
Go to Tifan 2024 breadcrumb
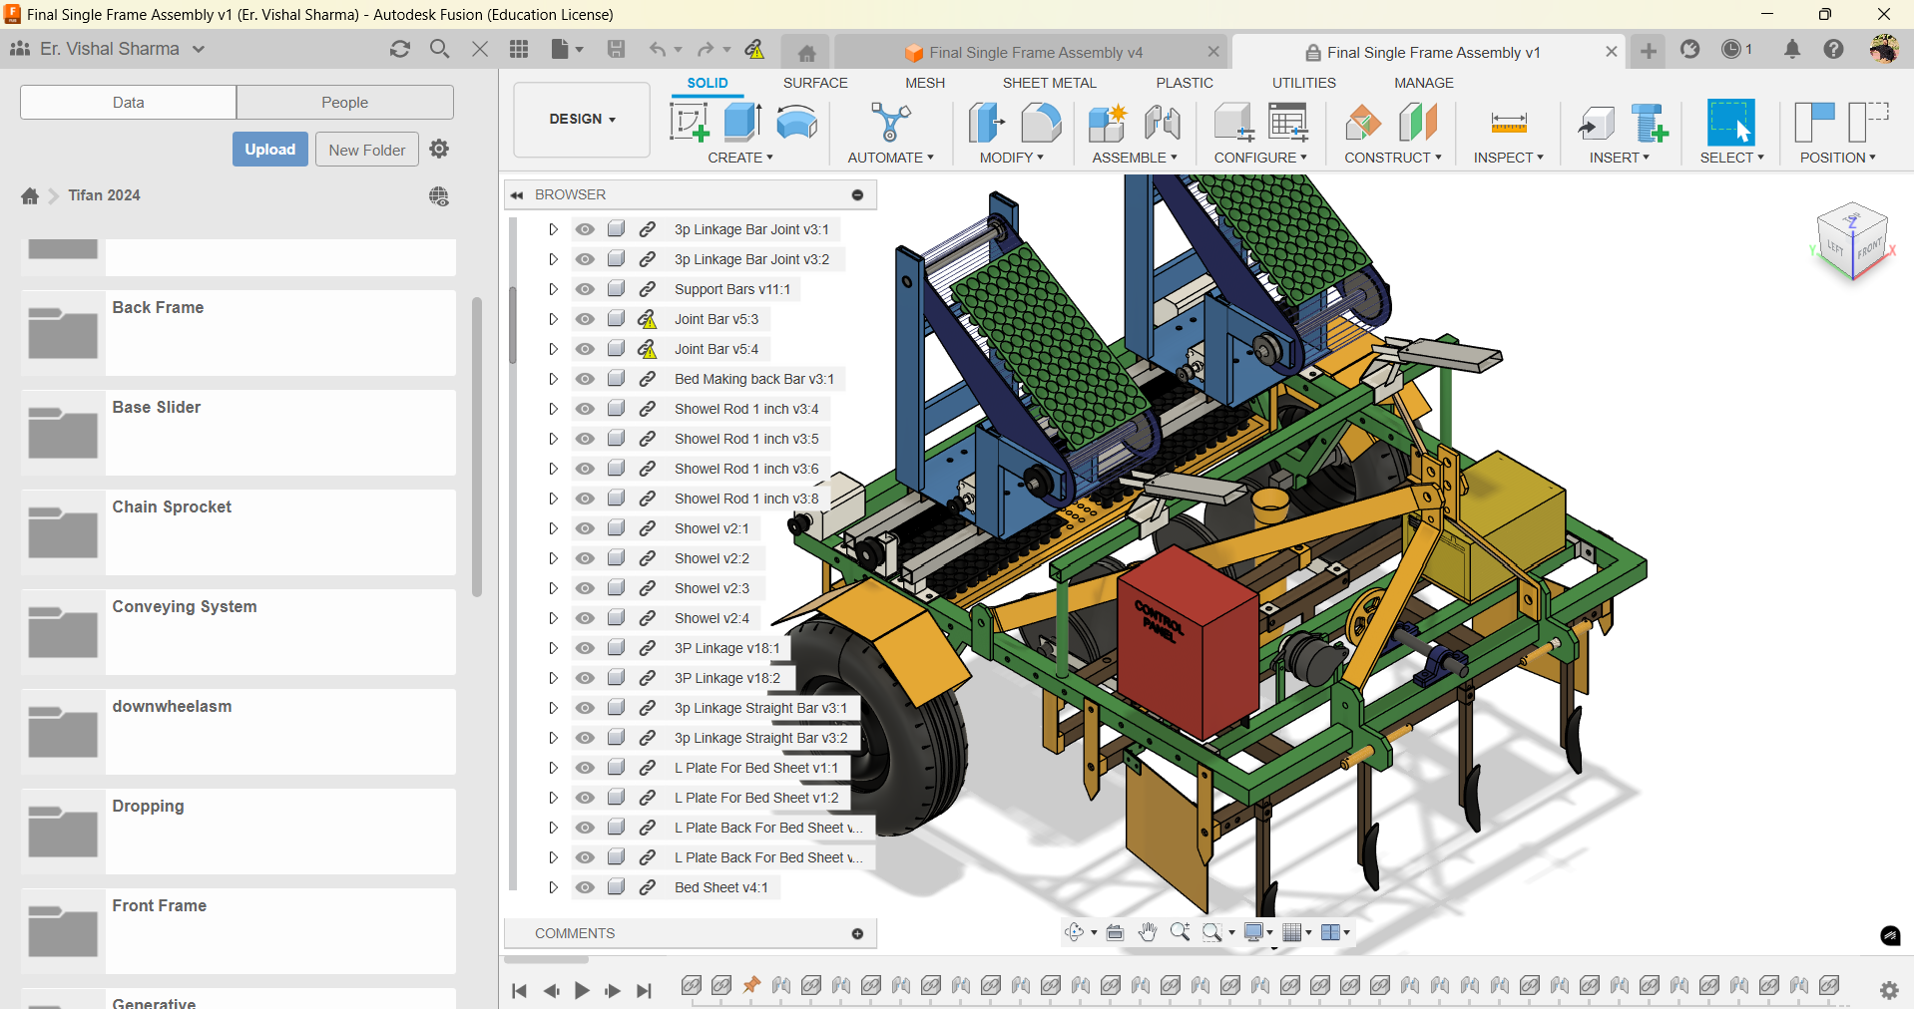pos(105,195)
